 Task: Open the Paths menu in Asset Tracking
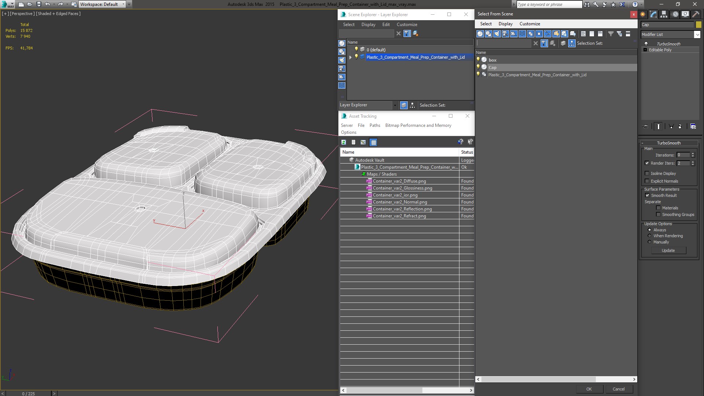click(x=375, y=125)
